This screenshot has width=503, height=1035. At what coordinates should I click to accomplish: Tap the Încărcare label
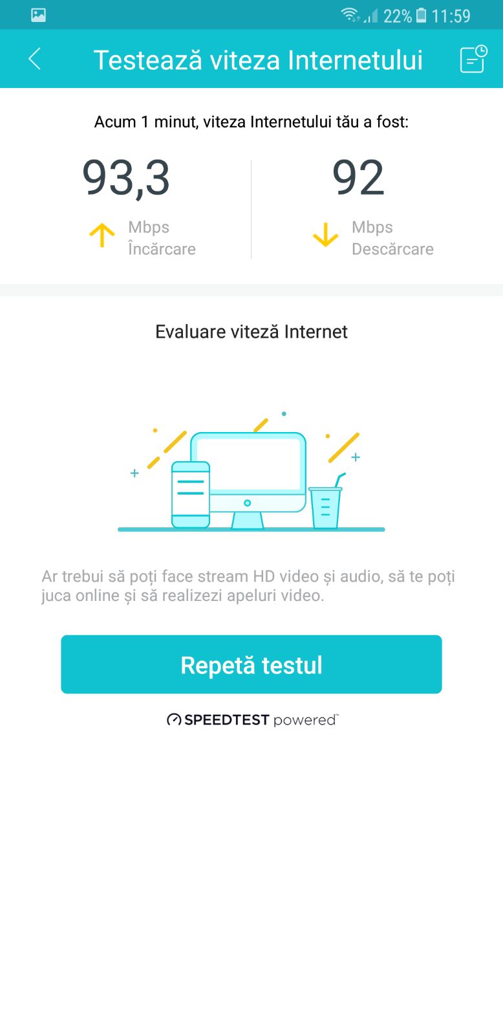click(x=162, y=248)
